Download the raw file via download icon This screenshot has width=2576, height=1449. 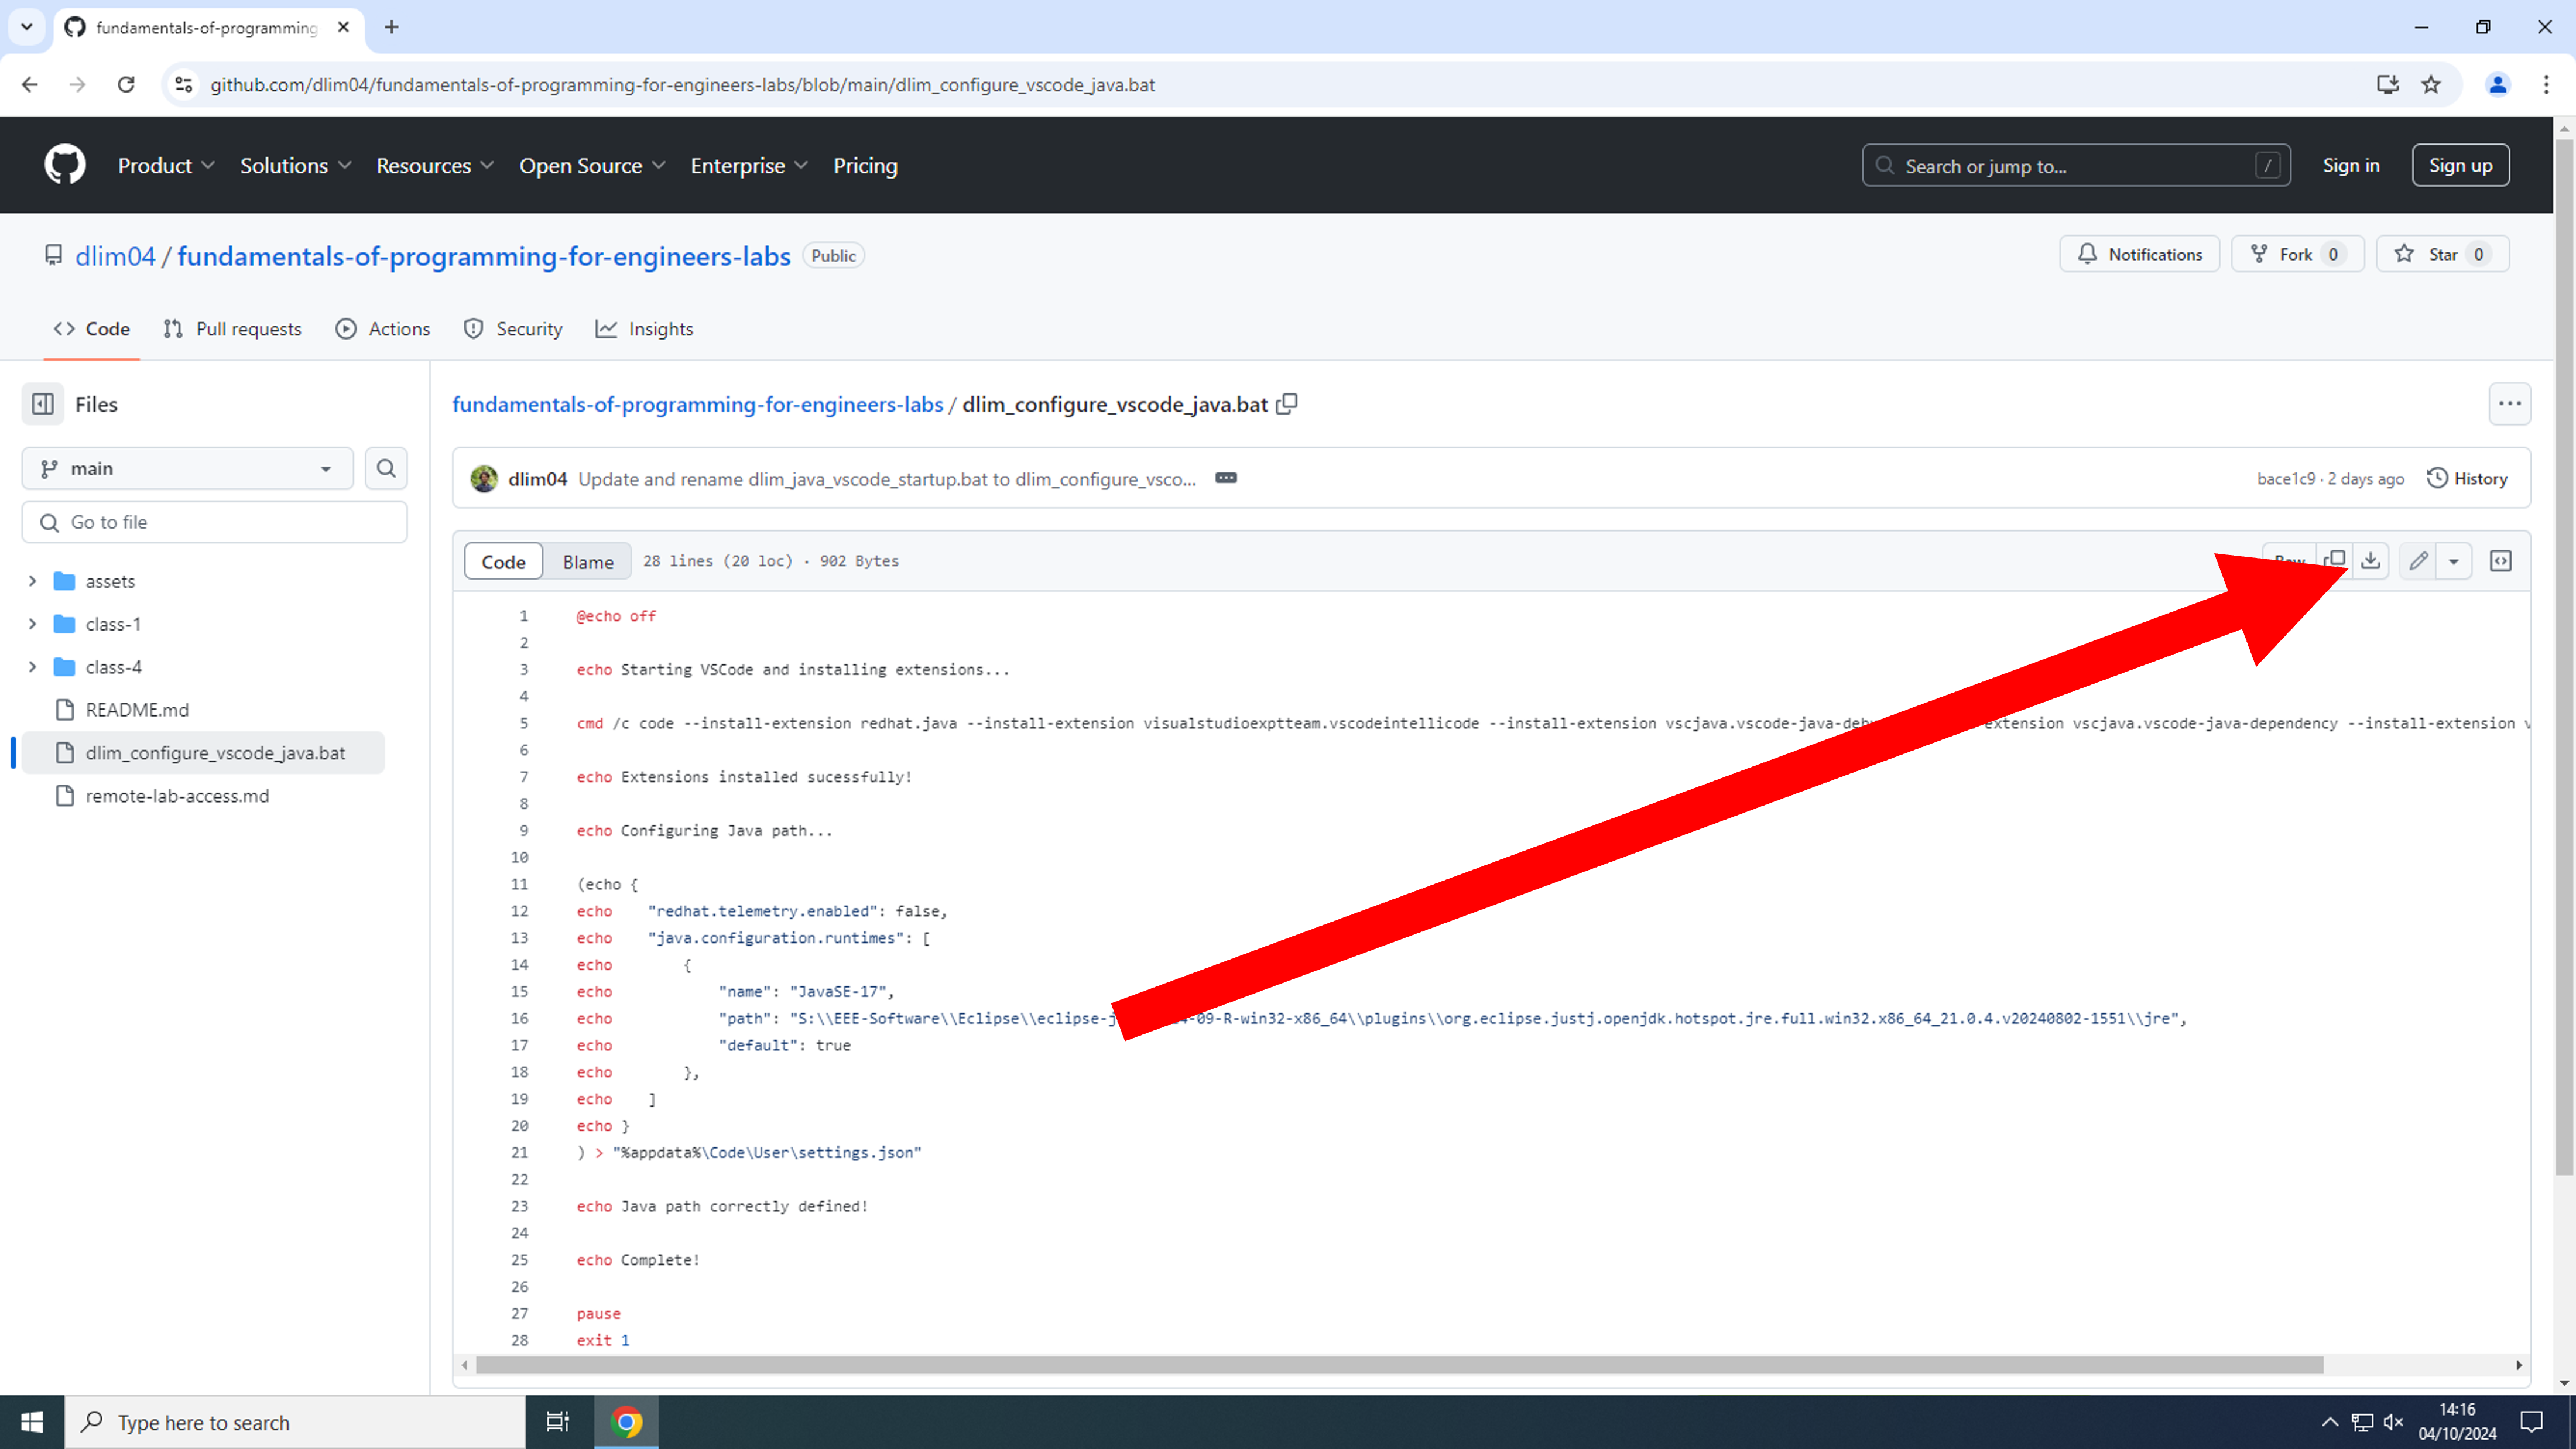[2371, 561]
